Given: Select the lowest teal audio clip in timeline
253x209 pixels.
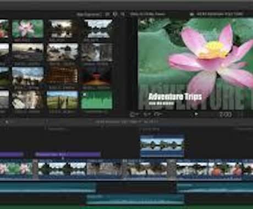Looking at the screenshot, I should click(135, 199).
